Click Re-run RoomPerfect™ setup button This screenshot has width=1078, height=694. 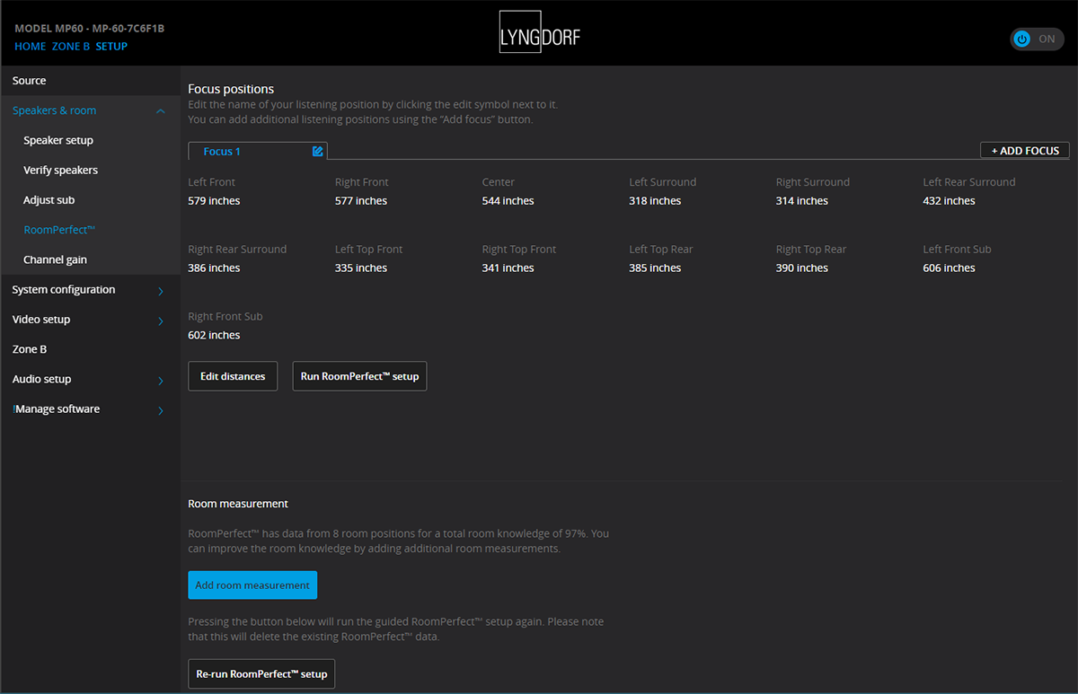coord(261,673)
